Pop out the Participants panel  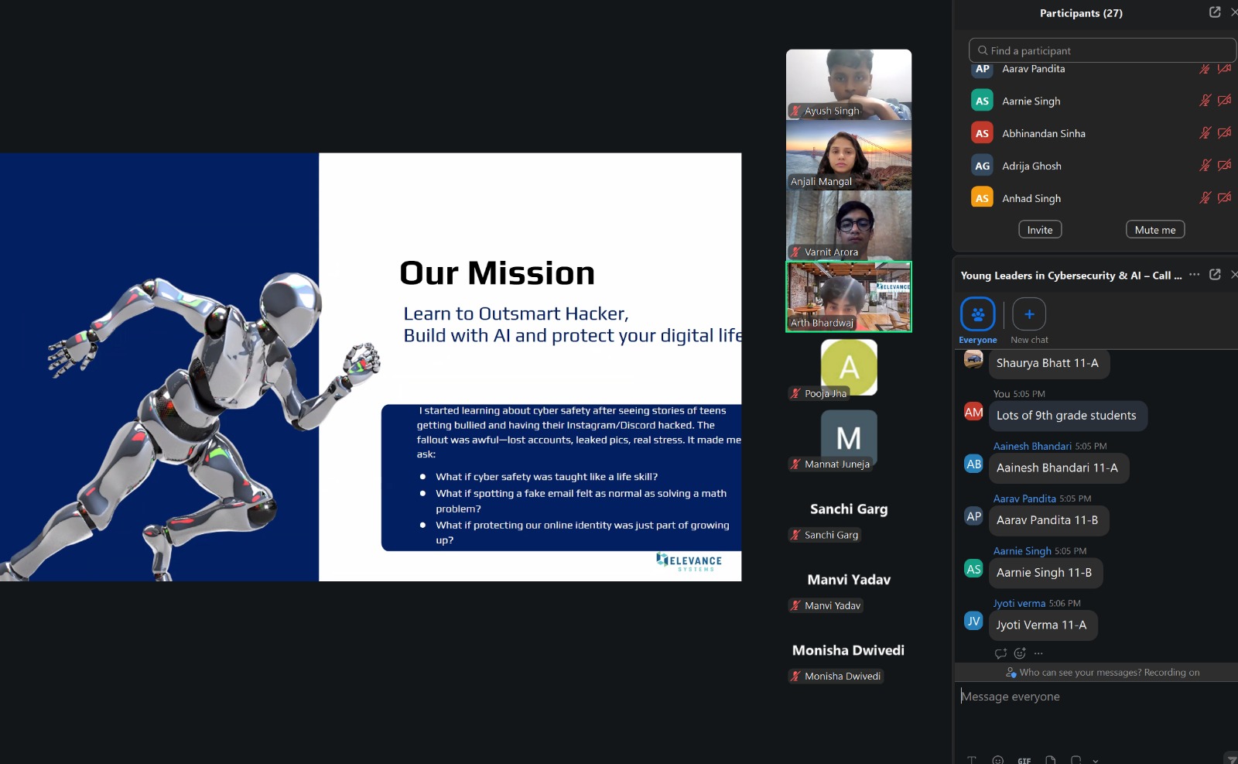click(1215, 12)
